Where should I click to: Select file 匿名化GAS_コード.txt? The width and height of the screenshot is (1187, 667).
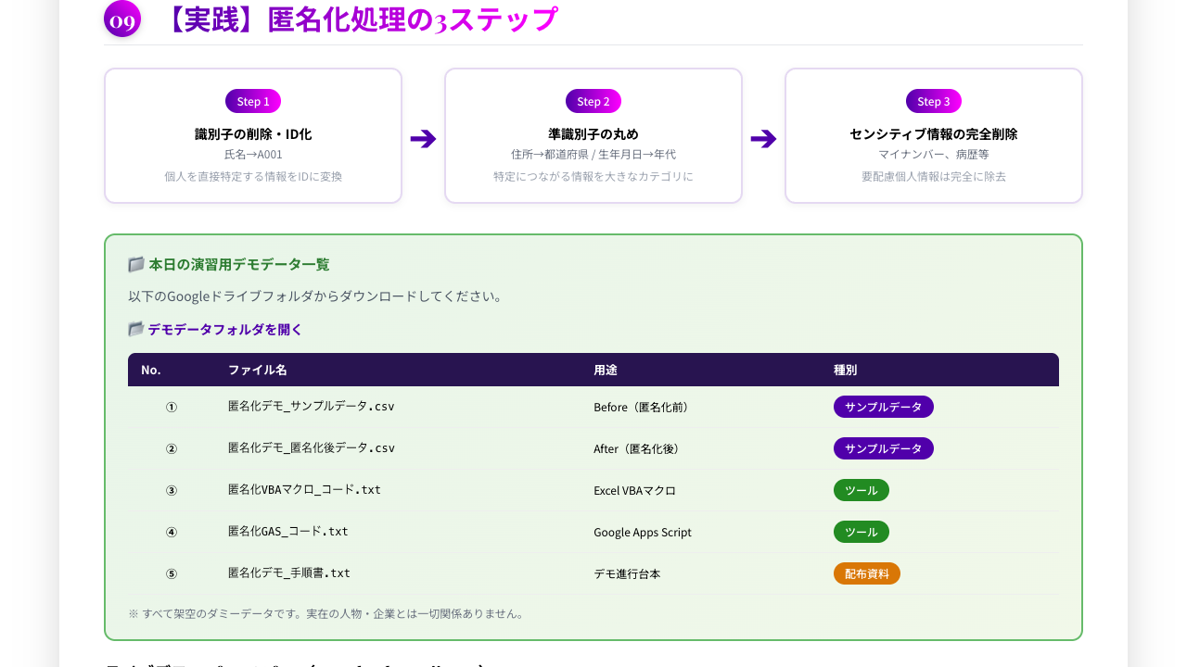[288, 531]
